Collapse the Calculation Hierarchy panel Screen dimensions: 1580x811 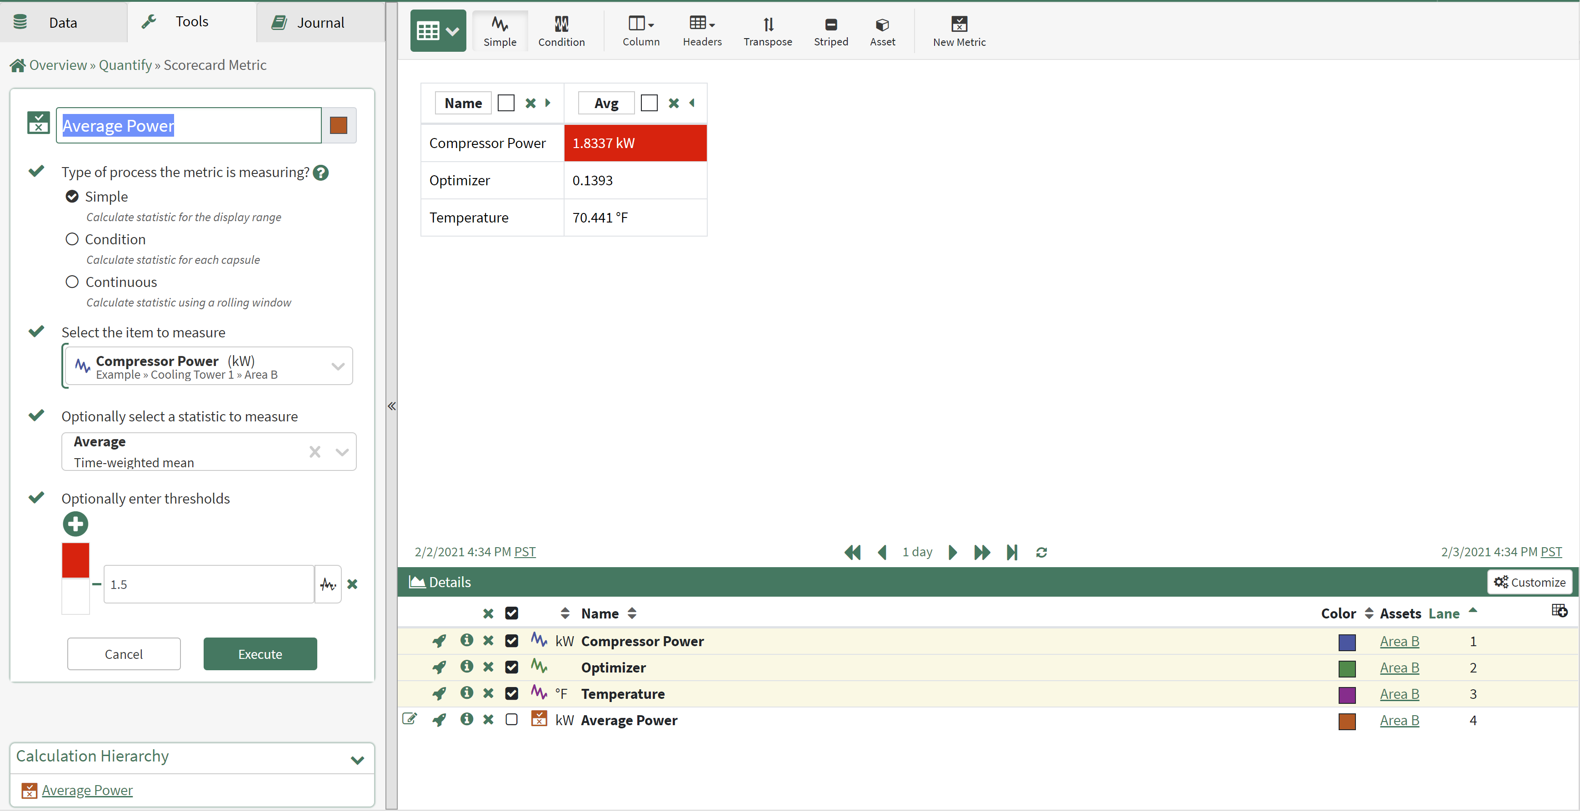pyautogui.click(x=357, y=760)
